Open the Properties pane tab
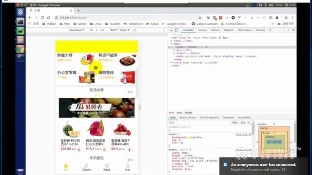 (228, 118)
